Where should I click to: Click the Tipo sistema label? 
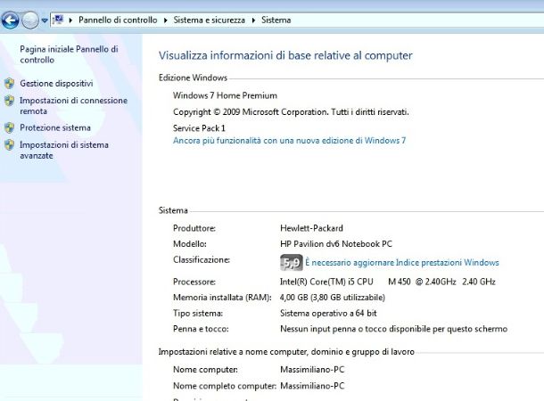(198, 314)
